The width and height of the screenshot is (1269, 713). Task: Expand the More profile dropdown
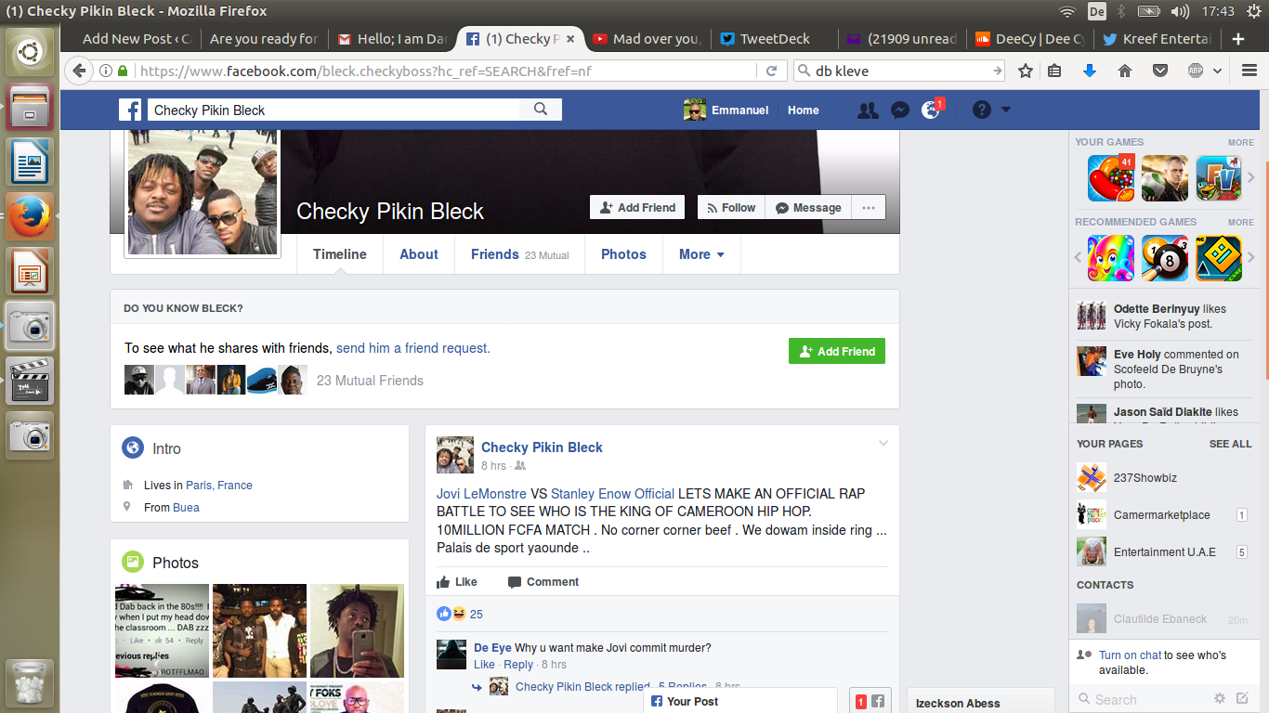point(701,254)
